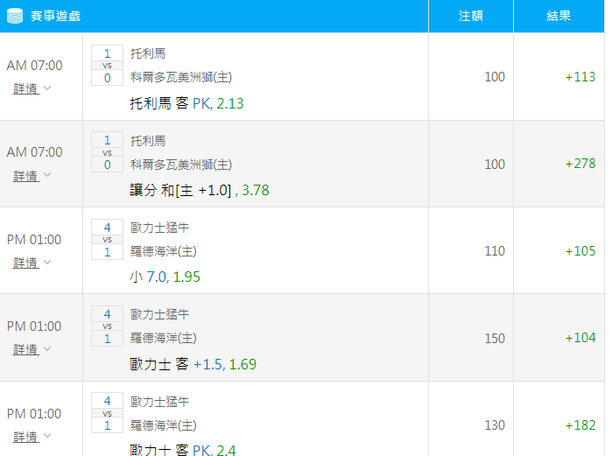This screenshot has width=612, height=456.
Task: Click the 注額 column header
Action: coord(471,16)
